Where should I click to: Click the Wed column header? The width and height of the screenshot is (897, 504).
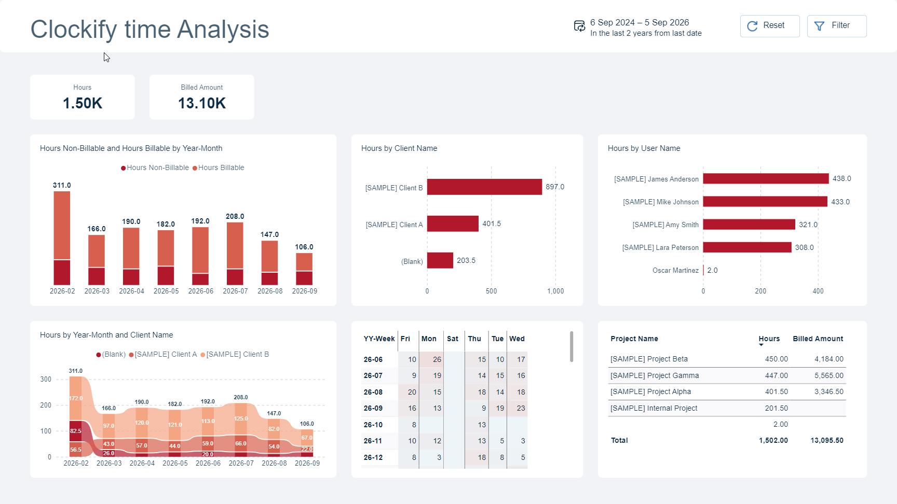517,339
